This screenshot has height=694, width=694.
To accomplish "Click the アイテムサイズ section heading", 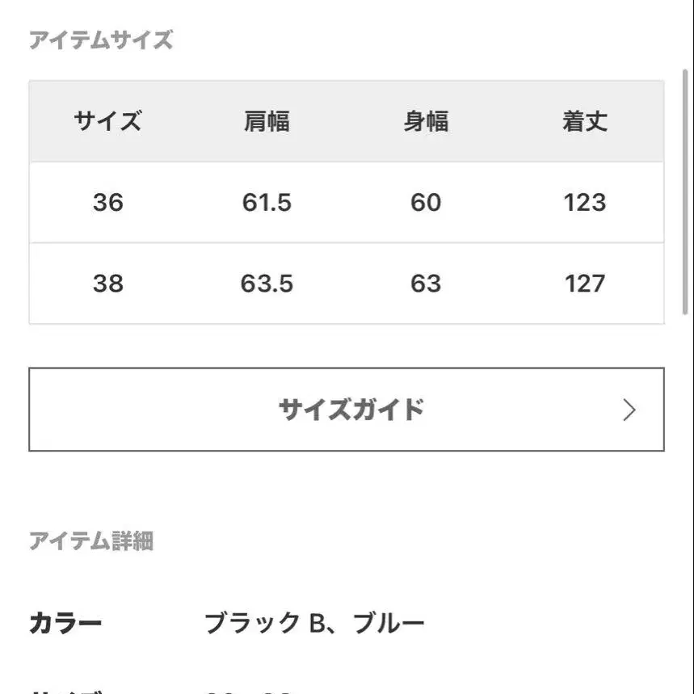I will point(101,40).
